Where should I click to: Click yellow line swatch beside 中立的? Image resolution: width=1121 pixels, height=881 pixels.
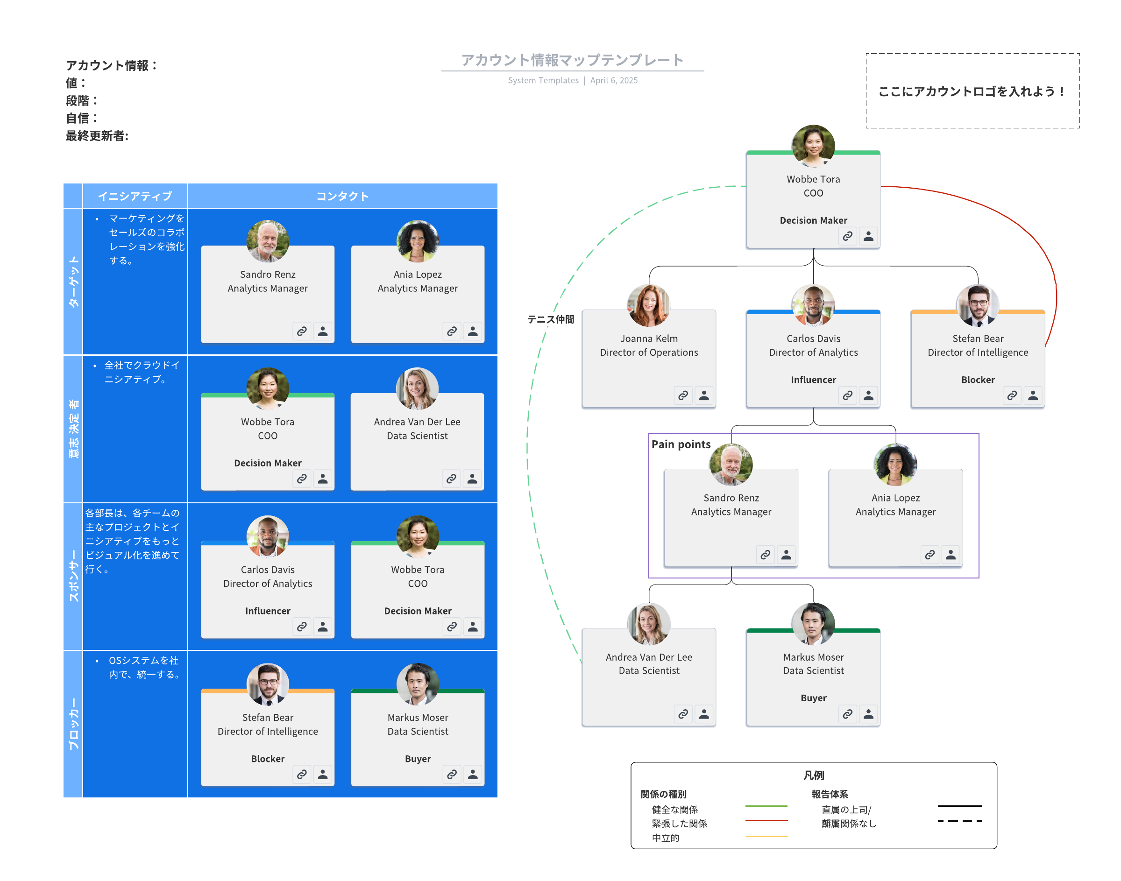766,836
